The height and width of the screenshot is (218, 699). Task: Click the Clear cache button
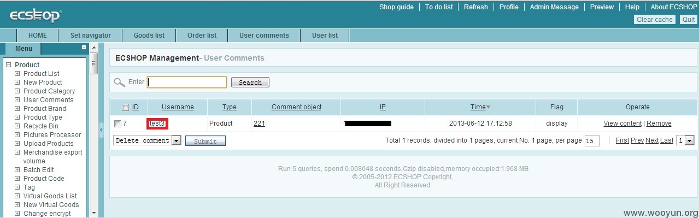tap(655, 20)
